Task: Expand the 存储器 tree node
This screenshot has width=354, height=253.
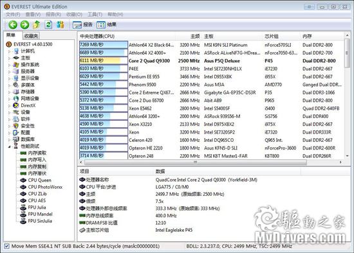Action: click(9, 92)
